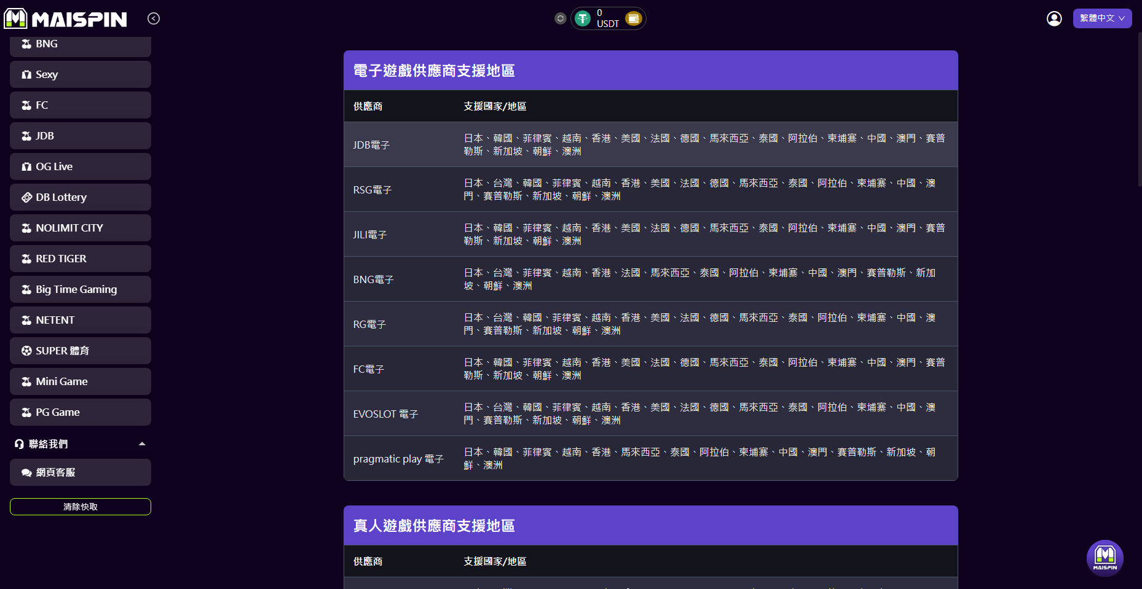1142x589 pixels.
Task: Click the pragmatic play 電子 supplier cell
Action: [x=398, y=459]
